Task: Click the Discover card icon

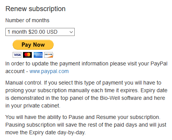Action: click(49, 55)
